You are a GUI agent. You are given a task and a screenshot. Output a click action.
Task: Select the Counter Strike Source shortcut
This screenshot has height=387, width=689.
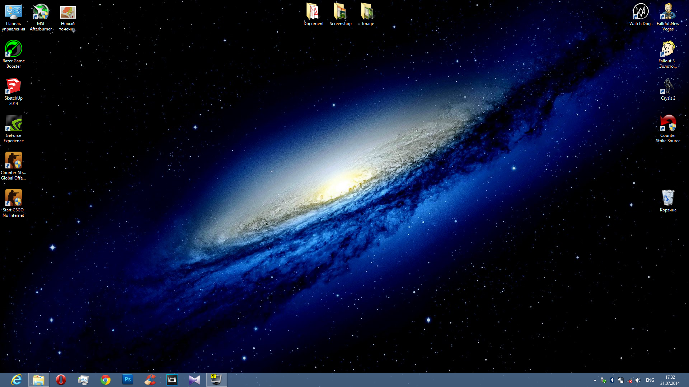point(668,129)
